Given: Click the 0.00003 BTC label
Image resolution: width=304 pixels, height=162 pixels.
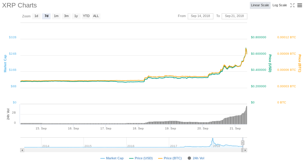Looking at the screenshot, I should click(287, 86).
